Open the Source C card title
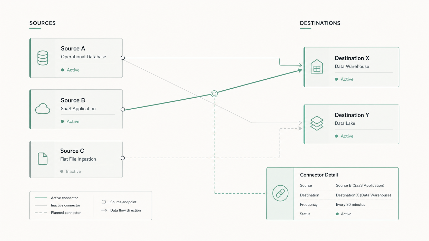429x241 pixels. point(72,151)
